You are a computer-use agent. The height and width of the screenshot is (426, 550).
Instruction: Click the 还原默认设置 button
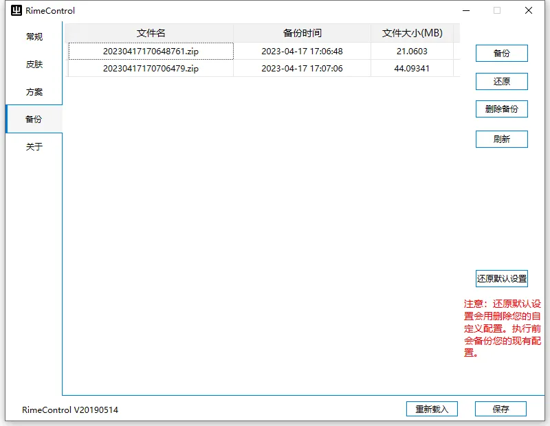click(x=501, y=279)
